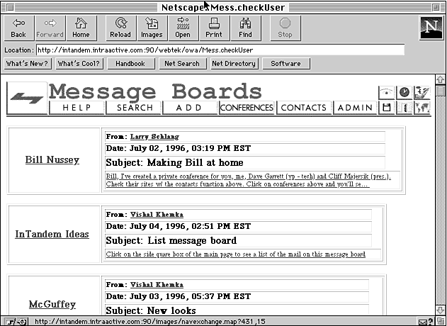Click the vertical scrollbar up arrow
This screenshot has width=447, height=326.
tap(440, 79)
